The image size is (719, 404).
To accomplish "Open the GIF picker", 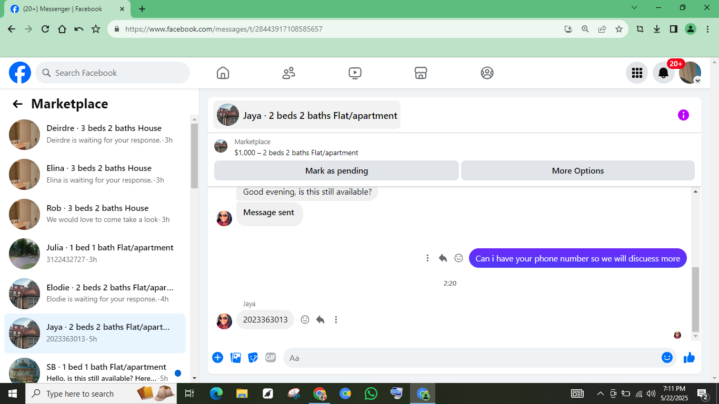I will coord(271,358).
